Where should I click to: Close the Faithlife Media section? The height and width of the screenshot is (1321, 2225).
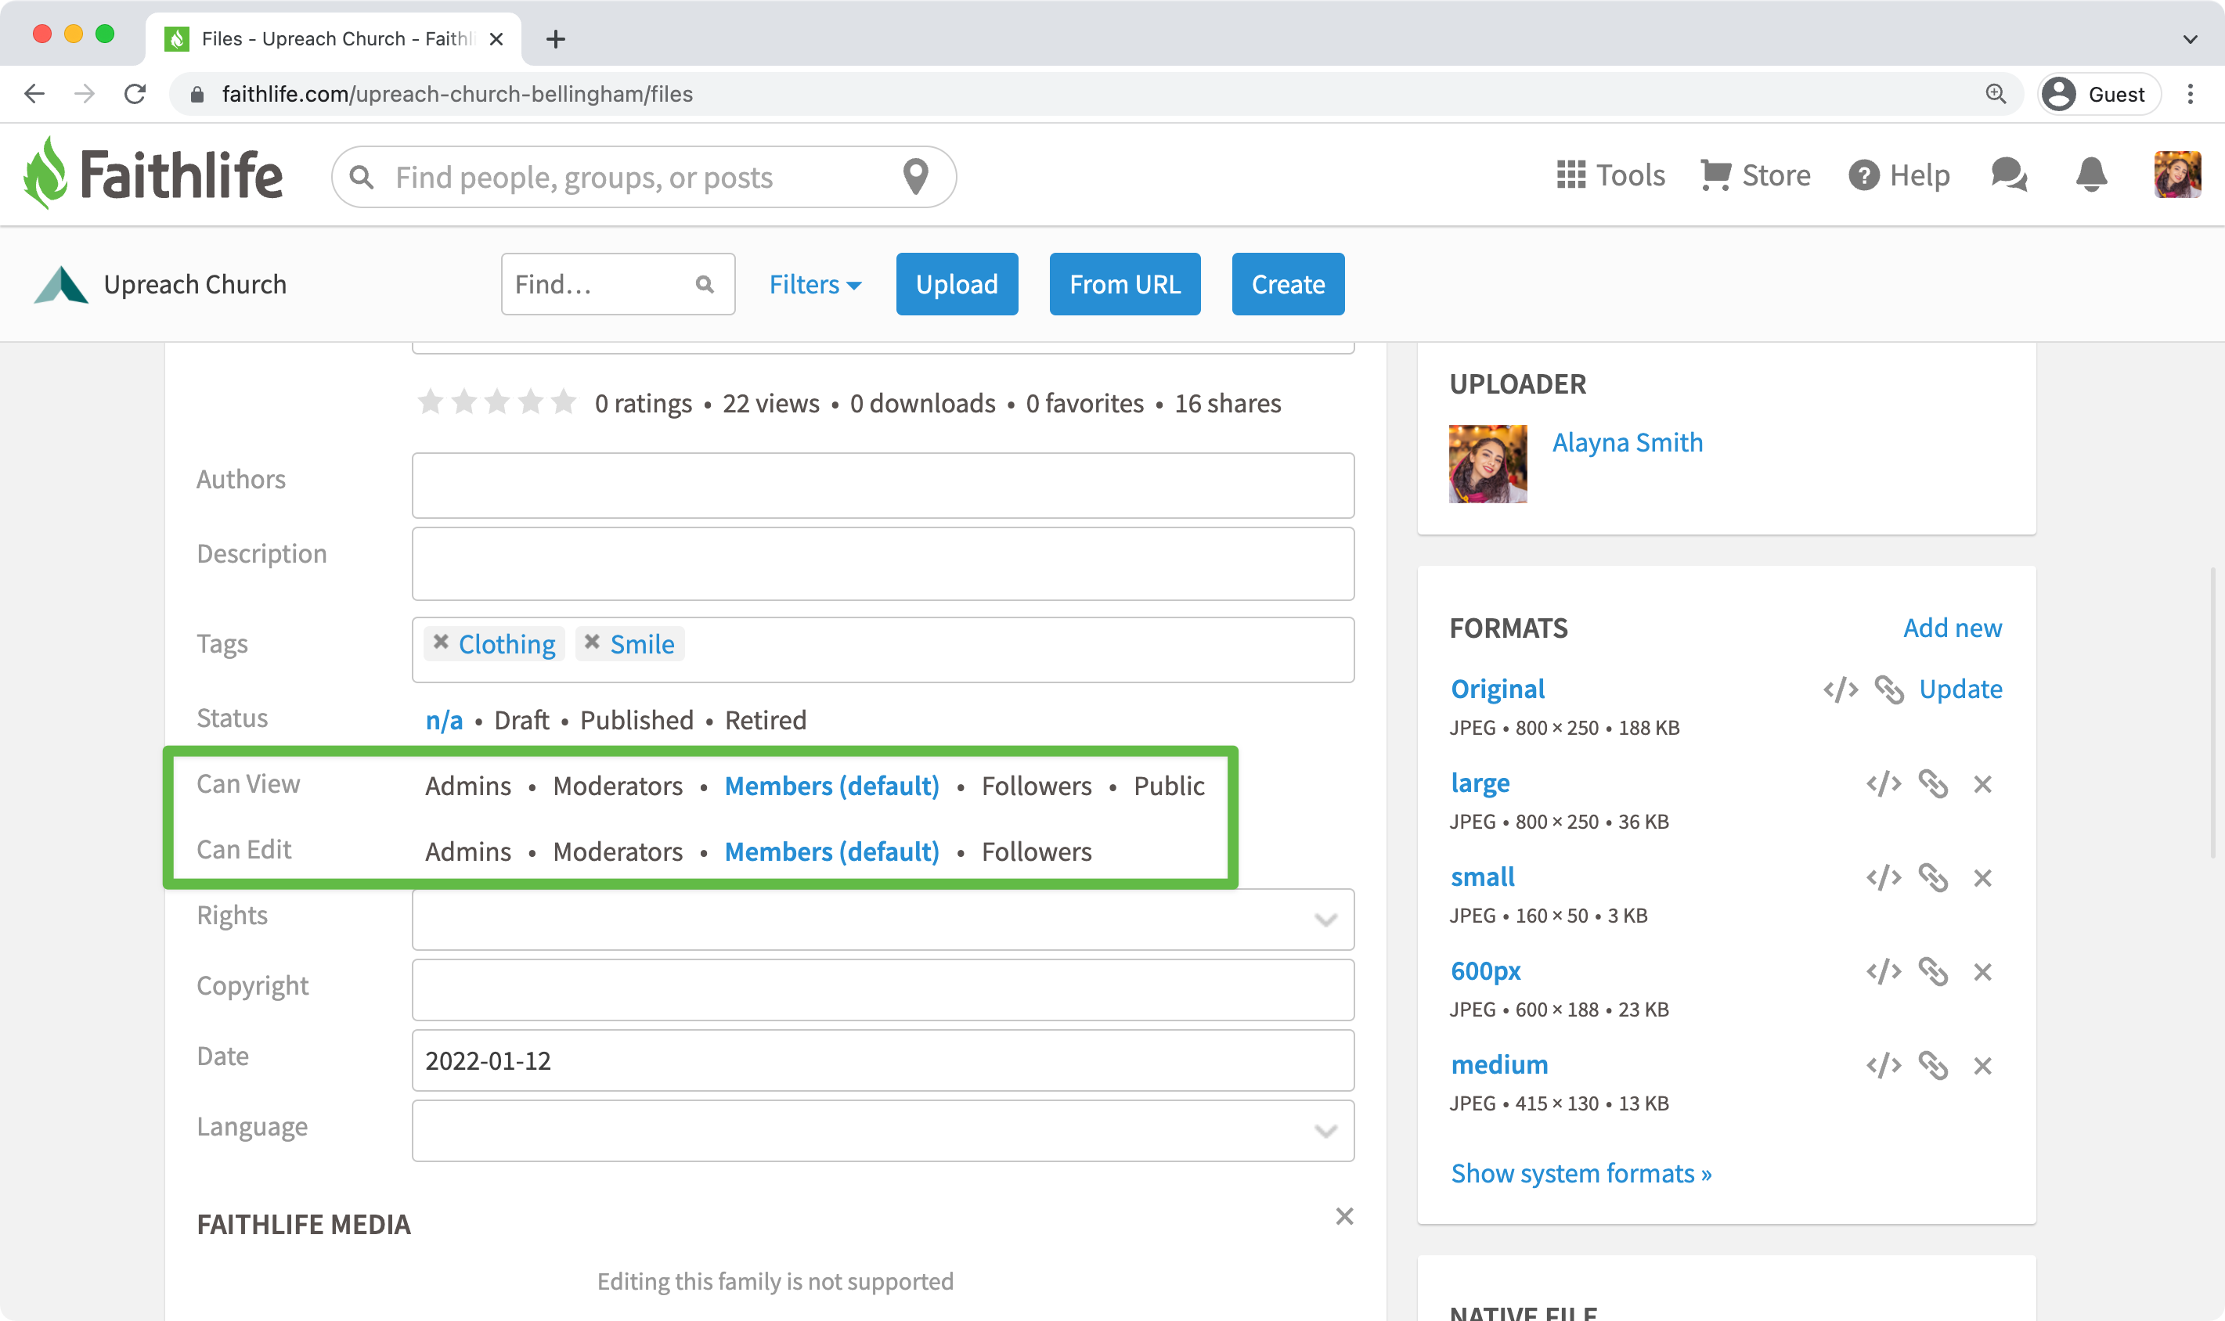[1343, 1216]
